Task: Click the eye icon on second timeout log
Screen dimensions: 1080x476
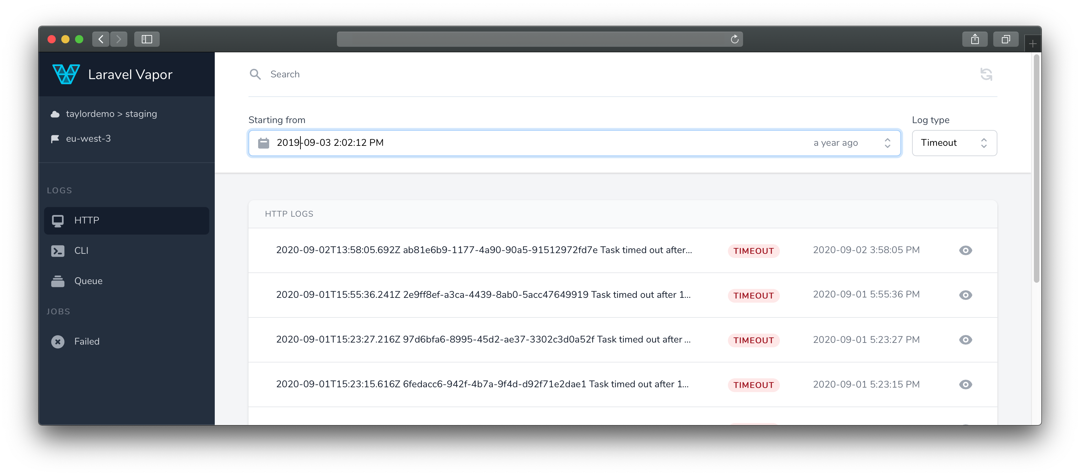Action: pos(966,295)
